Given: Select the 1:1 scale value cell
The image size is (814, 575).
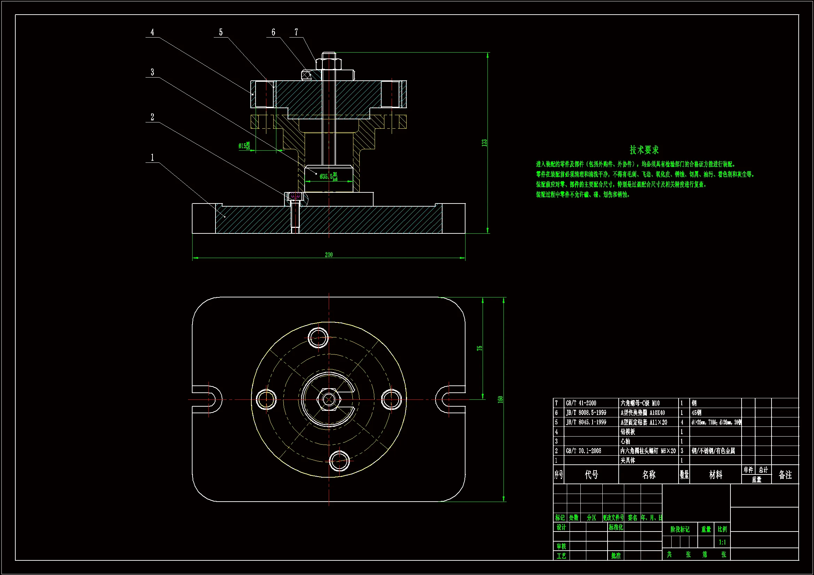Looking at the screenshot, I should point(722,542).
